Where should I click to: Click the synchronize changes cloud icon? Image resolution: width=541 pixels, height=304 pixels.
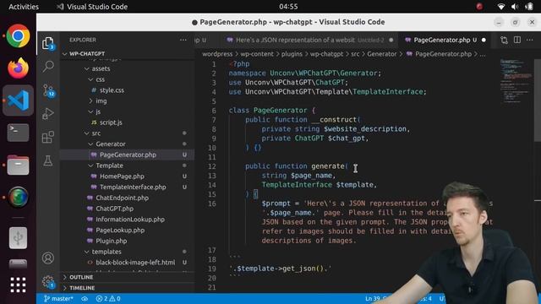coord(85,298)
